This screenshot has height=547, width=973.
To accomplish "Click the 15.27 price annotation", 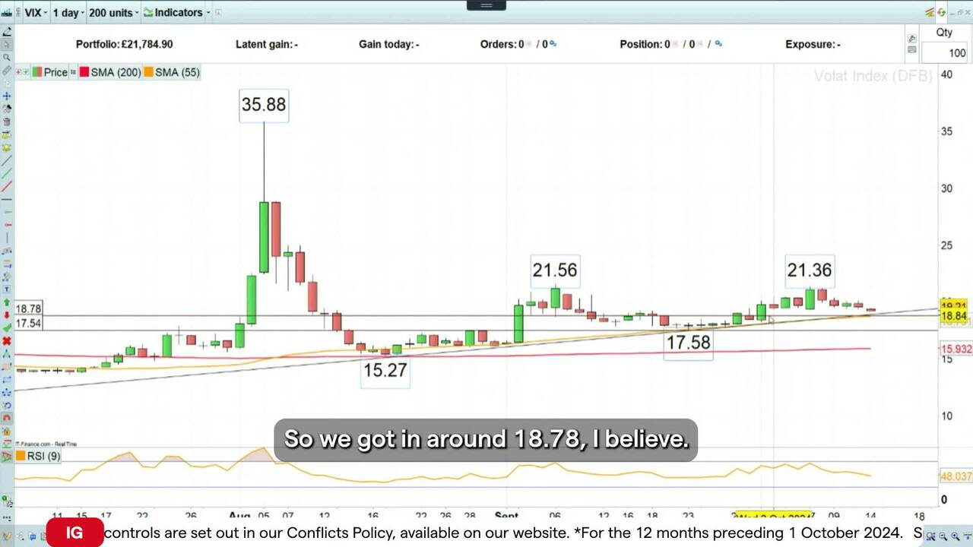I will coord(385,371).
